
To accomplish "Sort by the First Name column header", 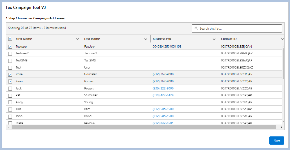I will (x=24, y=39).
